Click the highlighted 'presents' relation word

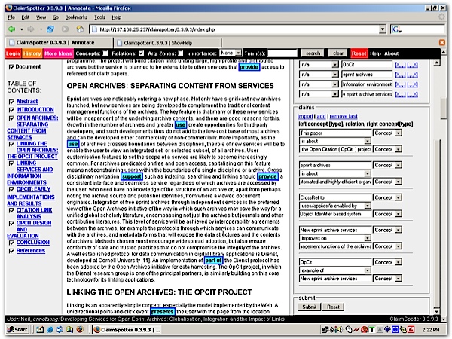pos(163,312)
